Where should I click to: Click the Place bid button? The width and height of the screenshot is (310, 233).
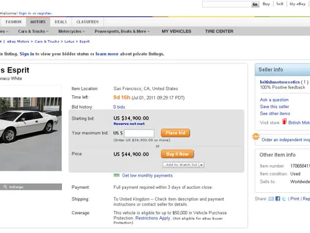pyautogui.click(x=175, y=133)
